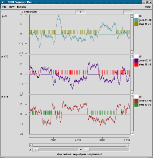Screen dimensions: 153x158
Task: Click the X zoom slider handle
Action: (36, 150)
